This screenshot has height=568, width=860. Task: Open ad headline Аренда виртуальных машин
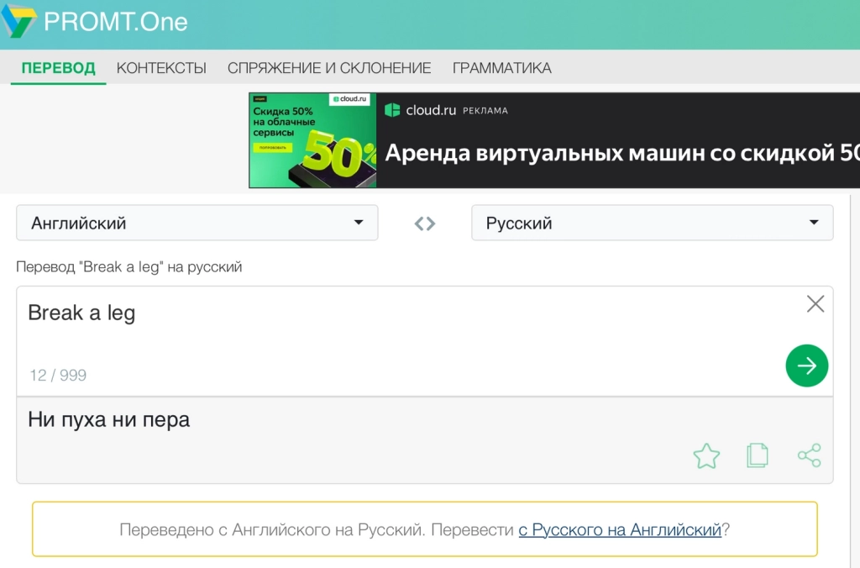(622, 153)
